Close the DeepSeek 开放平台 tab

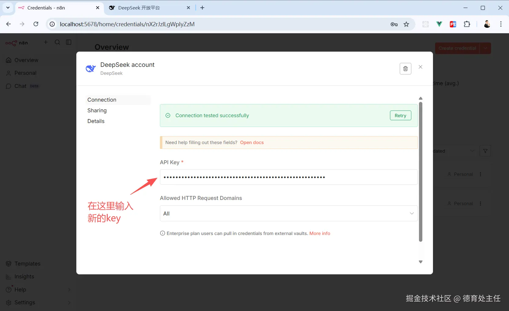point(189,8)
